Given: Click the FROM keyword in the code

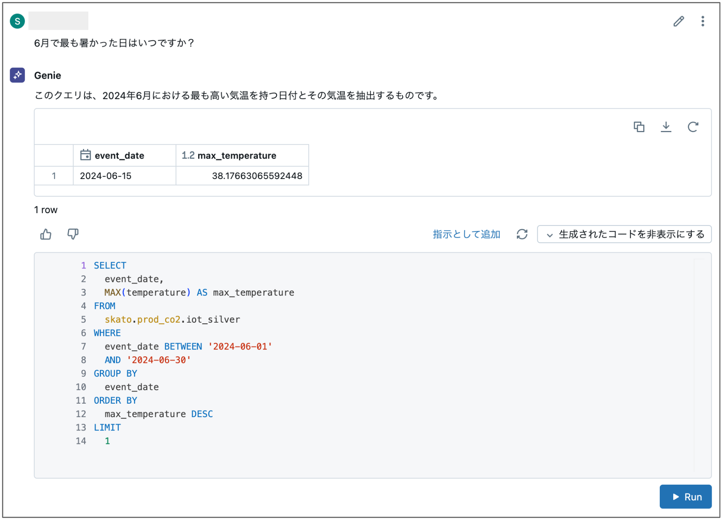Looking at the screenshot, I should tap(104, 306).
